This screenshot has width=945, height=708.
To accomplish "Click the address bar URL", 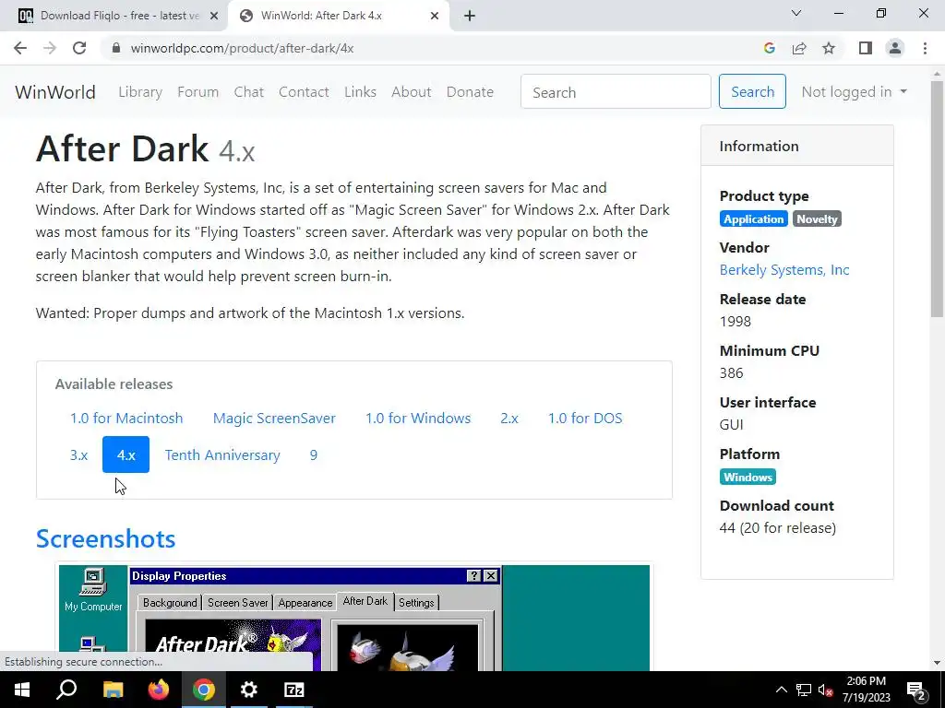I will (243, 48).
